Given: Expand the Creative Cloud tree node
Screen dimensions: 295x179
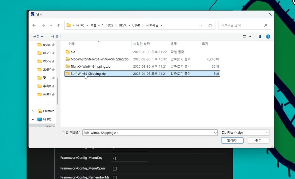Looking at the screenshot, I should click(x=33, y=111).
